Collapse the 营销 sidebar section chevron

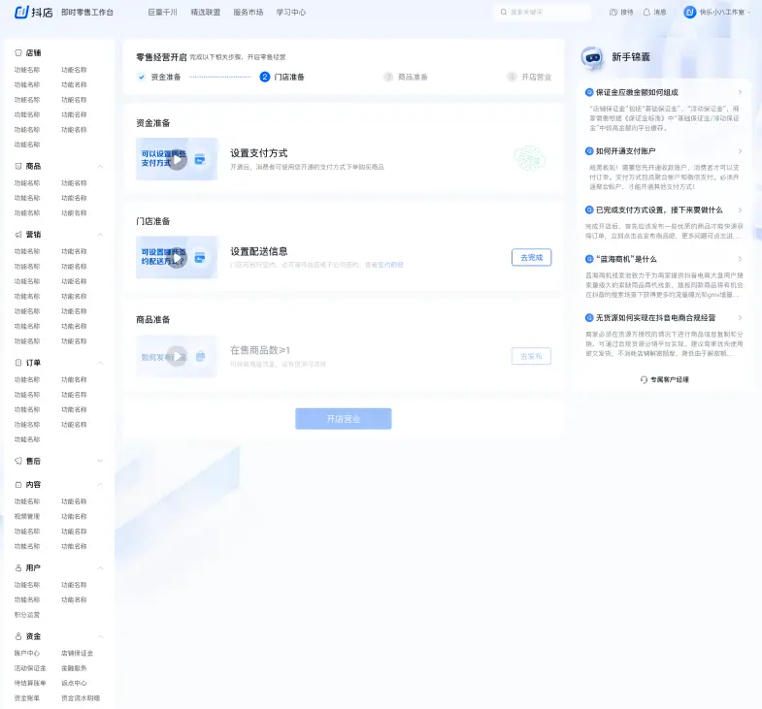100,235
